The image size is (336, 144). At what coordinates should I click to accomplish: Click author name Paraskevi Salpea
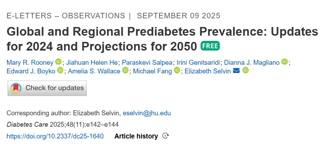click(x=147, y=62)
